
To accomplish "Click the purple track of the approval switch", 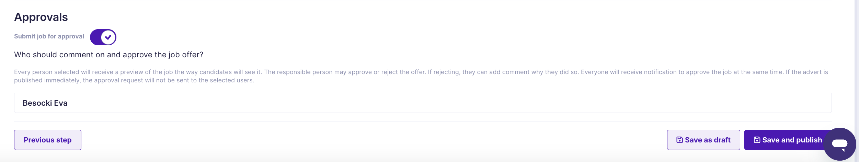I will point(95,37).
